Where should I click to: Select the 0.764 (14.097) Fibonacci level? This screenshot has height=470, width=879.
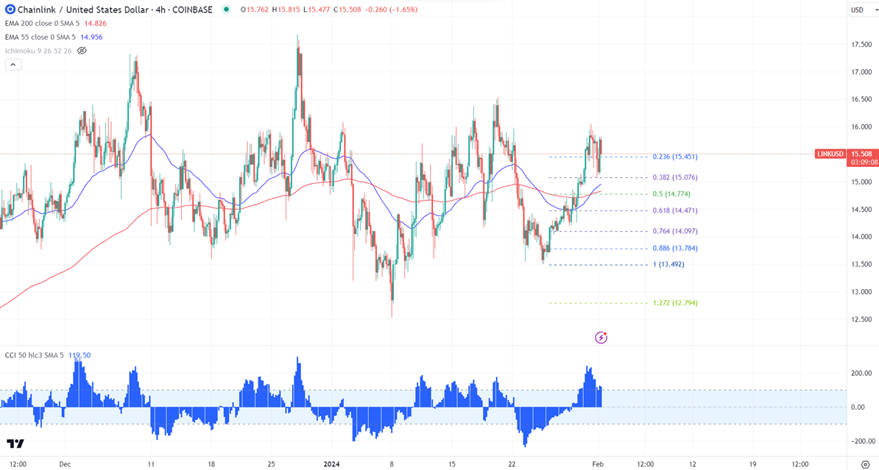675,232
